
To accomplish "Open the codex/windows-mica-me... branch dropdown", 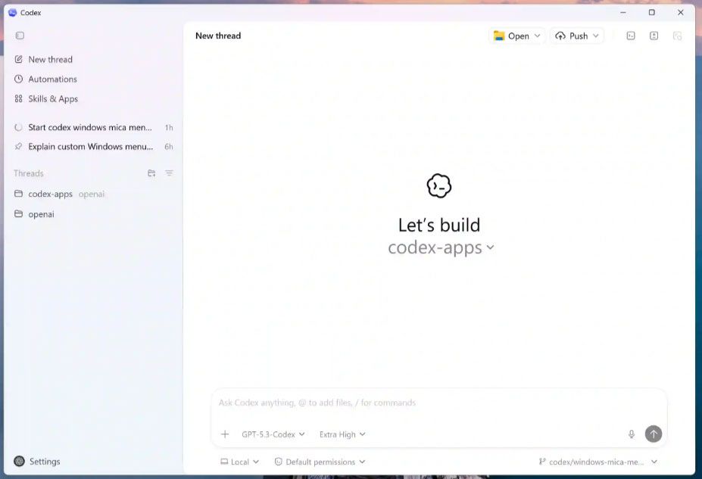I will pos(598,462).
